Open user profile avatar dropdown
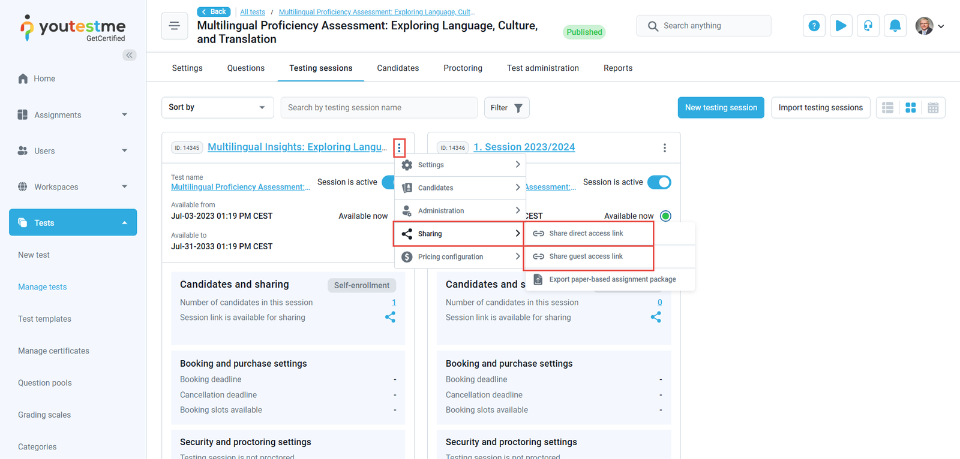960x459 pixels. coord(929,26)
